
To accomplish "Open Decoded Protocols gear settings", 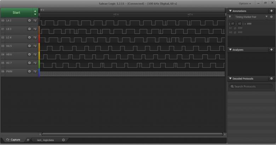I will (271, 79).
